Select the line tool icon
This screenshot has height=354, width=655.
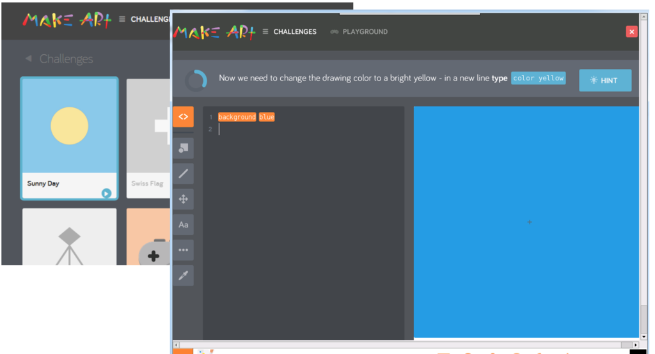pos(184,174)
